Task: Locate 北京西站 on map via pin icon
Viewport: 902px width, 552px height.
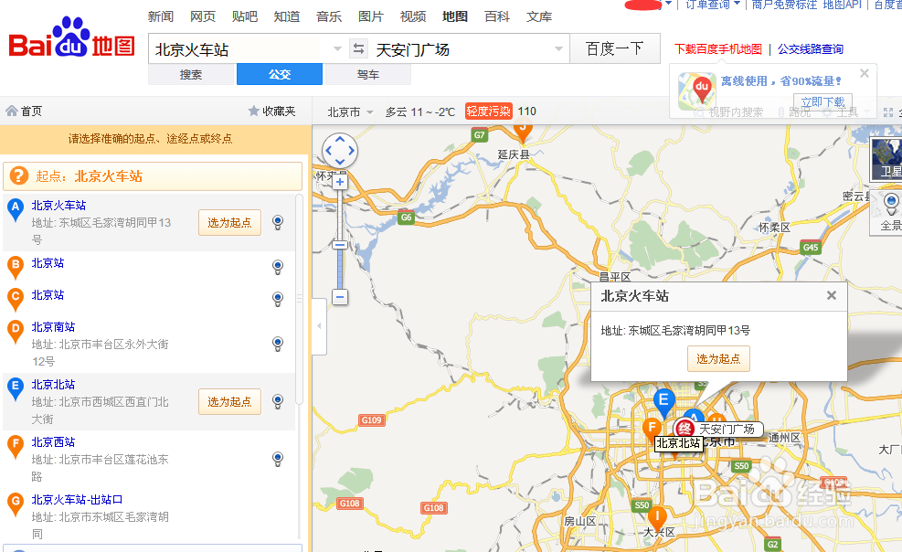Action: [x=278, y=459]
